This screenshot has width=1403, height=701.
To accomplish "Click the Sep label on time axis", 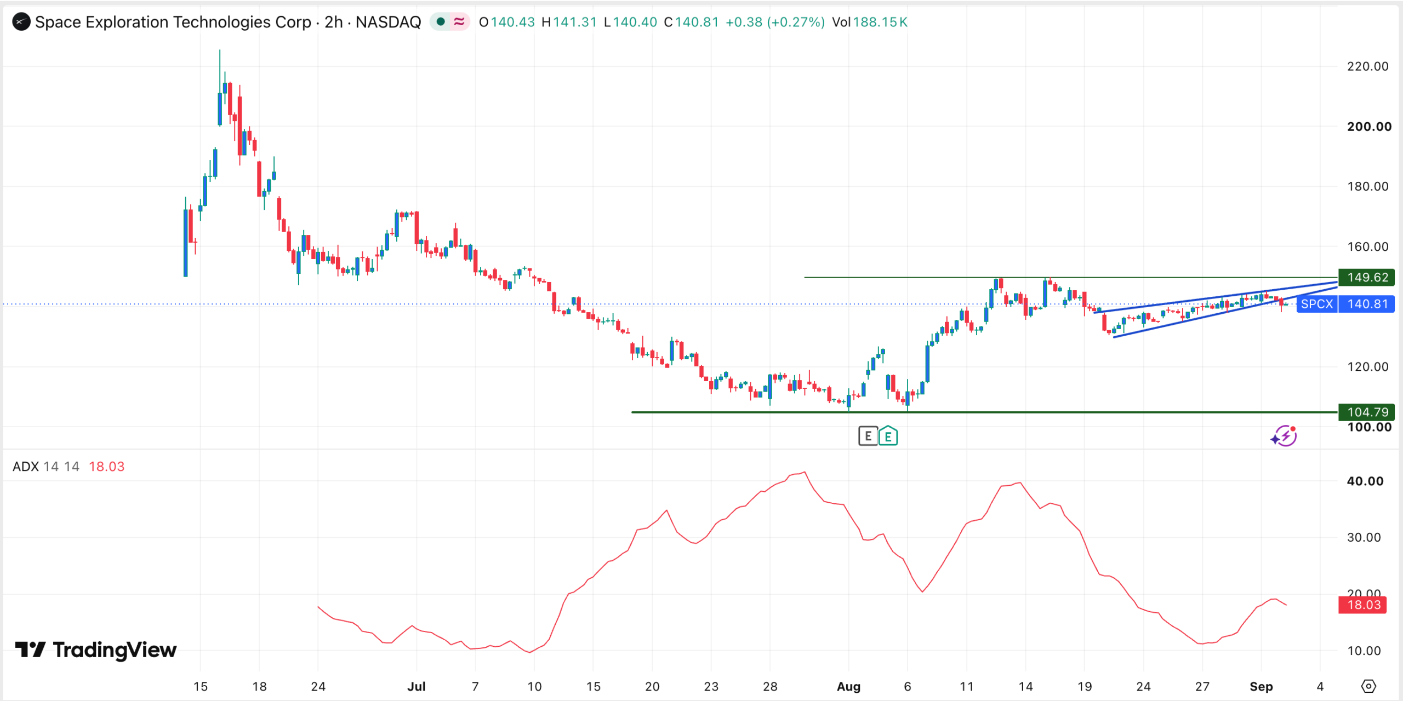I will pyautogui.click(x=1261, y=686).
